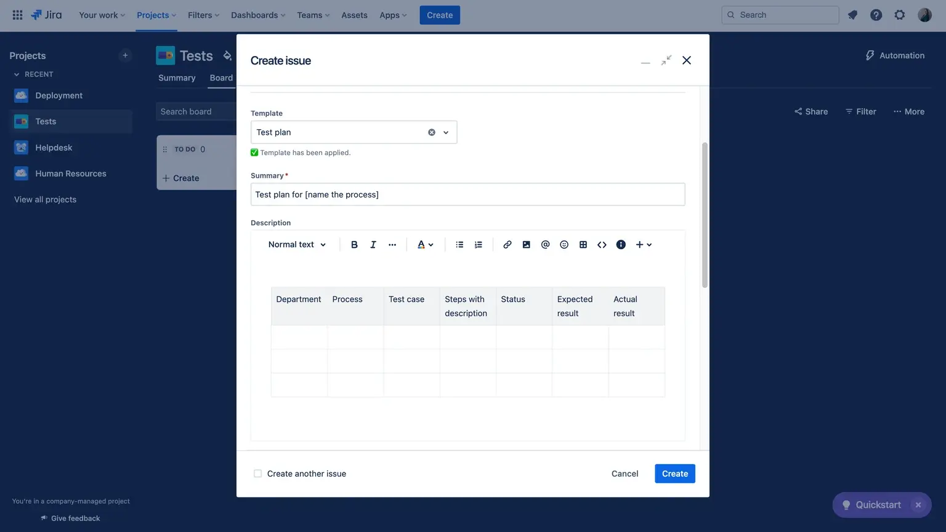Create a numbered list
Screen dimensions: 946x532
coord(478,244)
